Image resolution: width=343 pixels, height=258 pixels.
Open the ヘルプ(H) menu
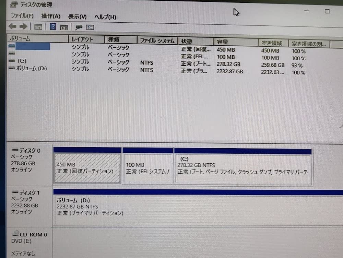click(x=105, y=17)
